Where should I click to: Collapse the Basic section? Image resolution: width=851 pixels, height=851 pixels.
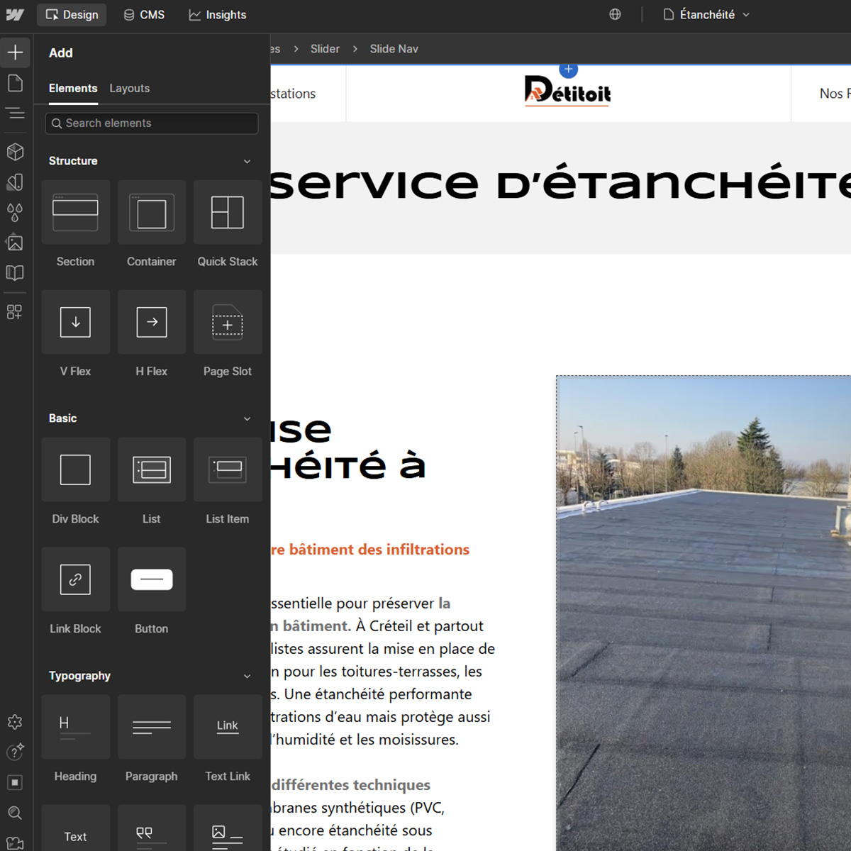point(247,418)
